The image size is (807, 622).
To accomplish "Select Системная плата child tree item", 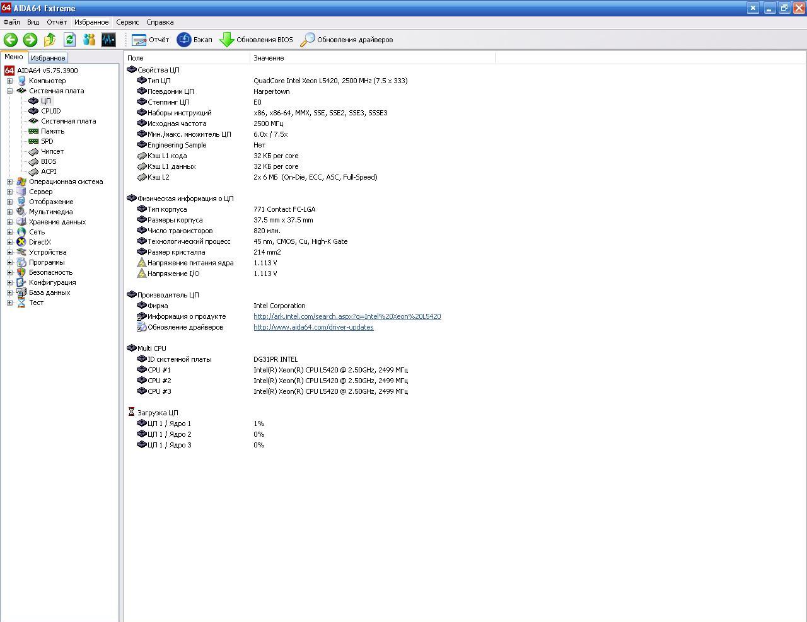I will tap(69, 121).
